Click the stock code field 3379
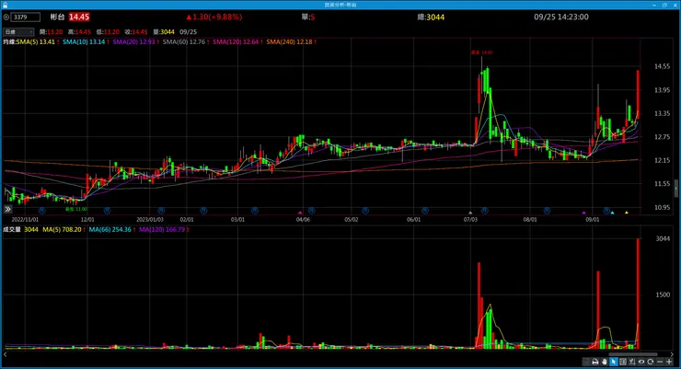The height and width of the screenshot is (369, 681). coord(26,17)
